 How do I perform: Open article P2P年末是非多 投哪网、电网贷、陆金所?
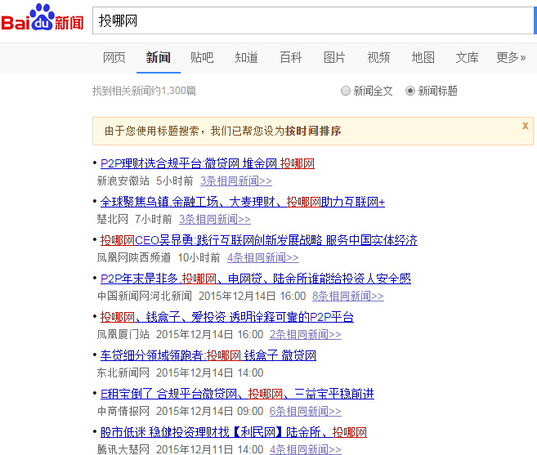click(256, 279)
